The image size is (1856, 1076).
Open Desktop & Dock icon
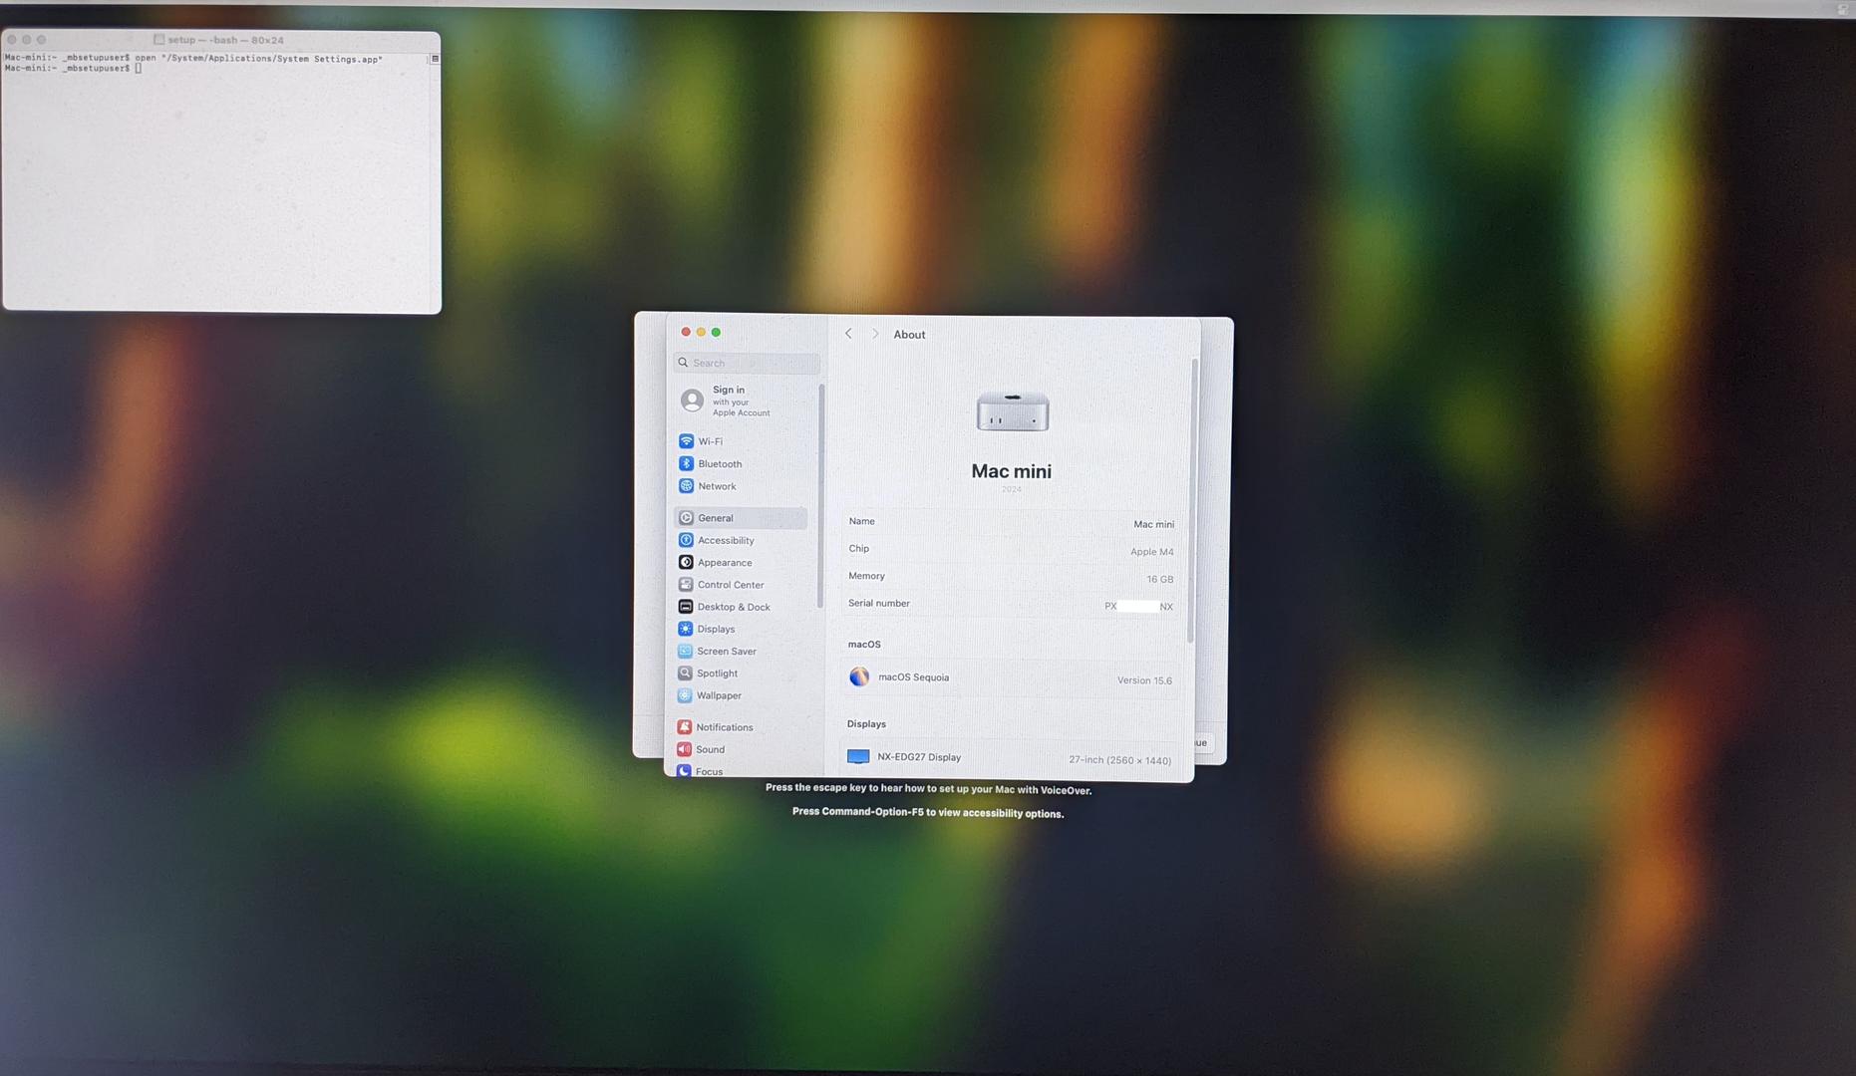pyautogui.click(x=686, y=607)
